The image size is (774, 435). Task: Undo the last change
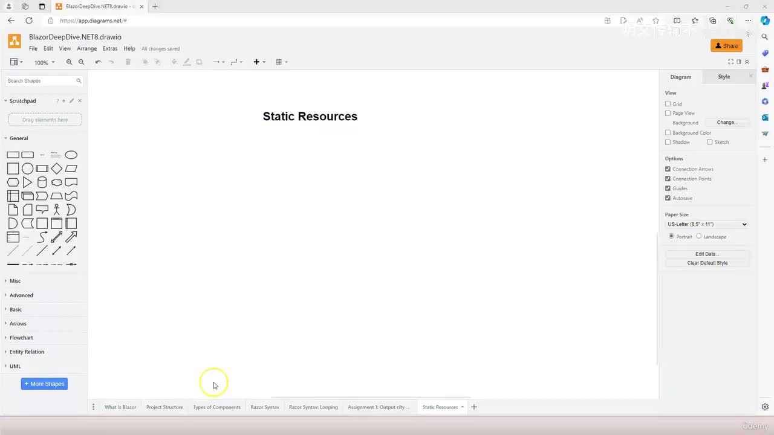(98, 62)
